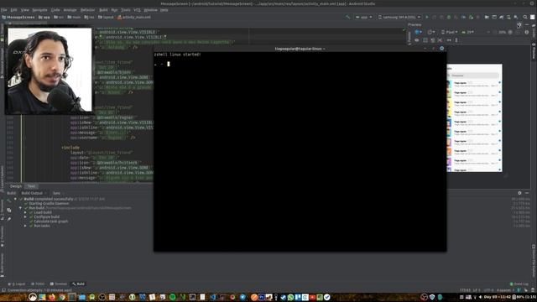Expand the Load build node
537x302 pixels.
point(25,212)
